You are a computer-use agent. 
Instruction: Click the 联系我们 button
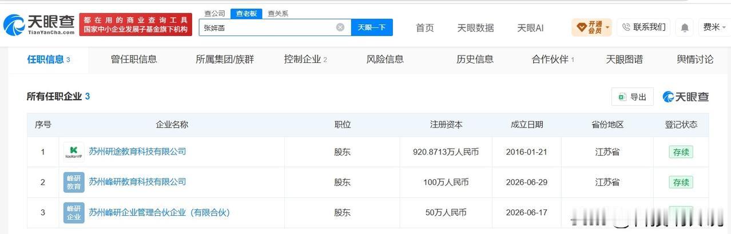[643, 27]
